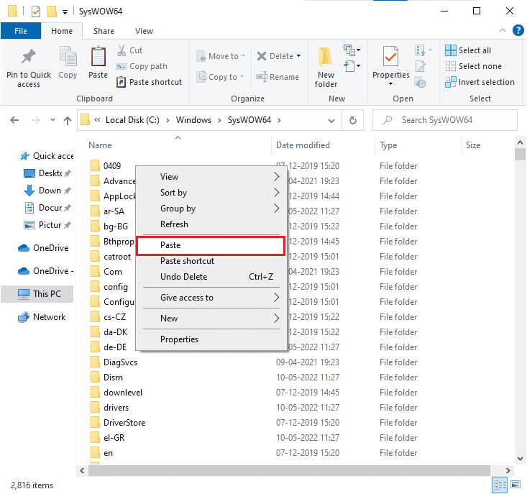
Task: Click Invert selection in ribbon
Action: tap(480, 82)
